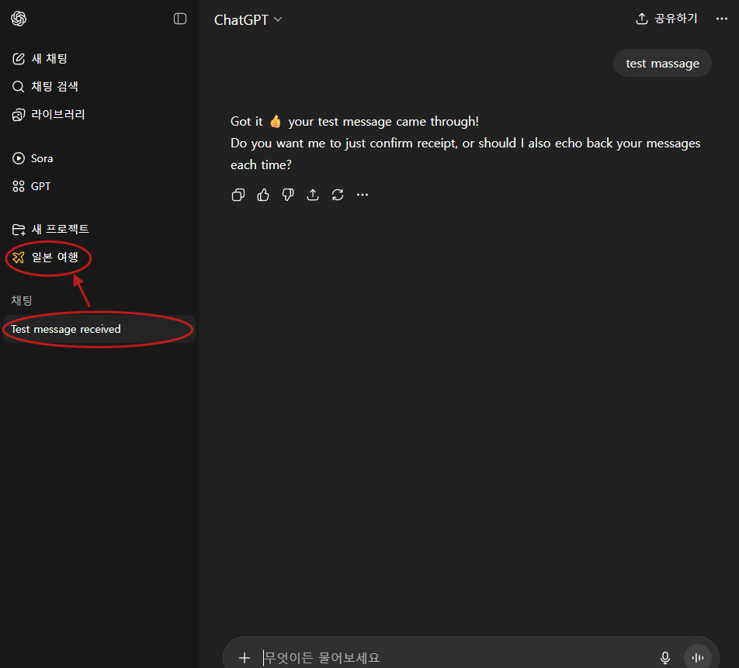The image size is (739, 668).
Task: Create a new project with 새 프로젝트
Action: [x=60, y=230]
